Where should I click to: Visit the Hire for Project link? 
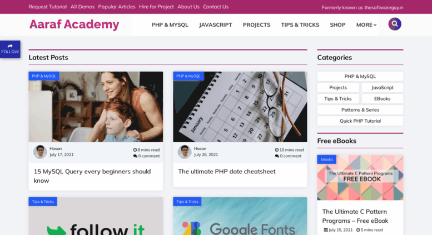tap(156, 7)
